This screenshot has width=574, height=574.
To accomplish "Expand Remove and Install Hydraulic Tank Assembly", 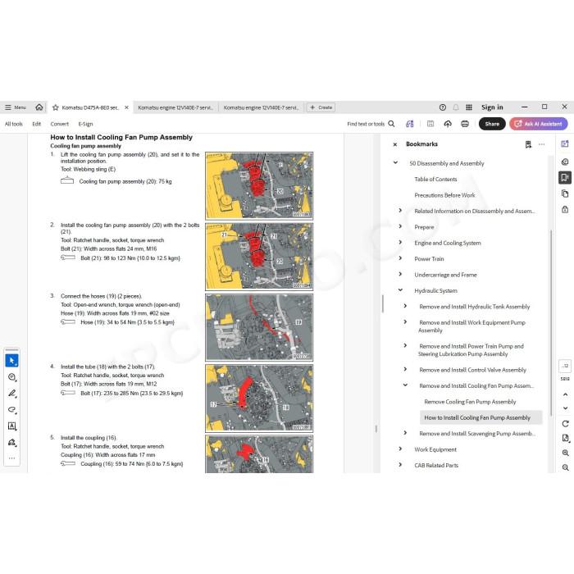I will [405, 306].
